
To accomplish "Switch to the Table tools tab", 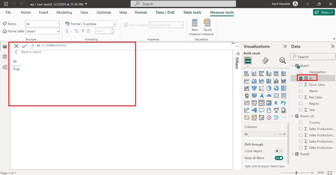I will (192, 13).
